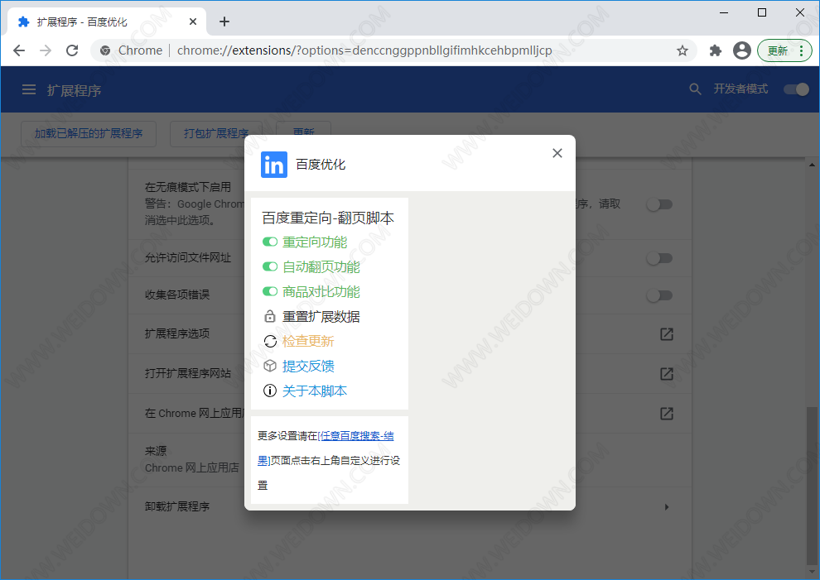The width and height of the screenshot is (820, 580).
Task: Click the Chrome site info icon
Action: [105, 50]
